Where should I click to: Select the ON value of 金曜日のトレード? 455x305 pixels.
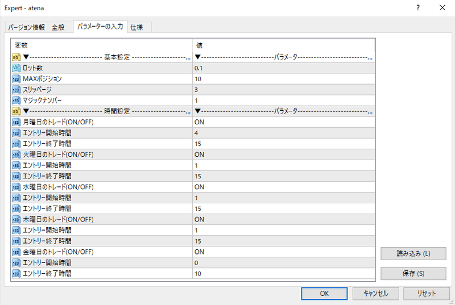click(x=199, y=252)
